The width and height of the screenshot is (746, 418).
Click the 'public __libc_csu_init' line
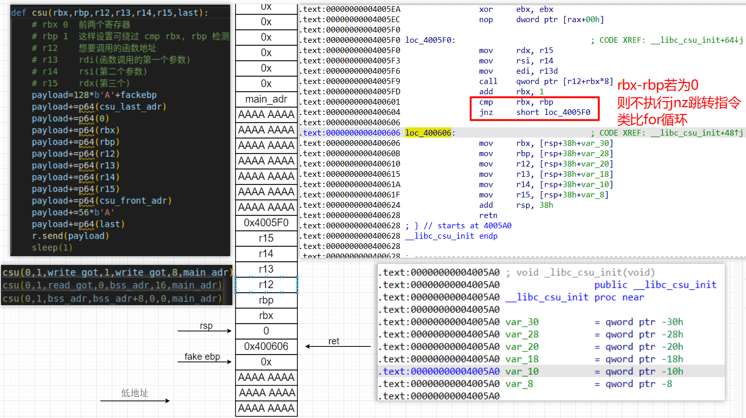pos(655,285)
